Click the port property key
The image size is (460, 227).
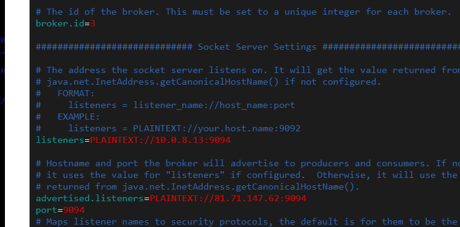pyautogui.click(x=46, y=210)
